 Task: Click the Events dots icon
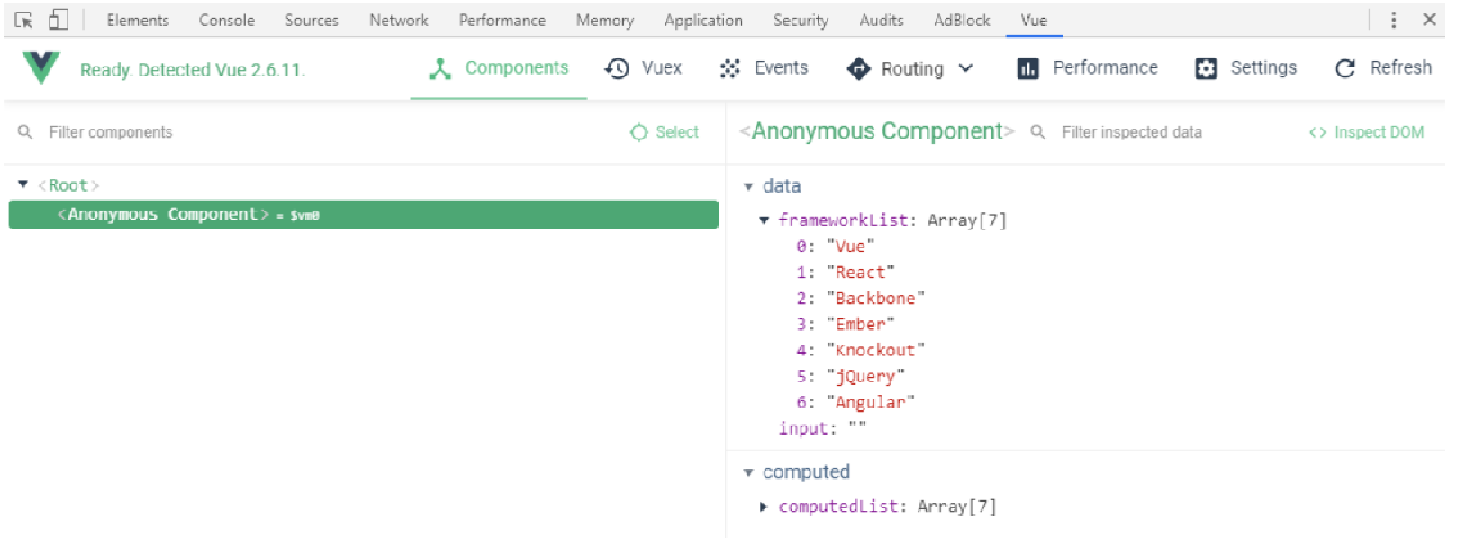(730, 68)
